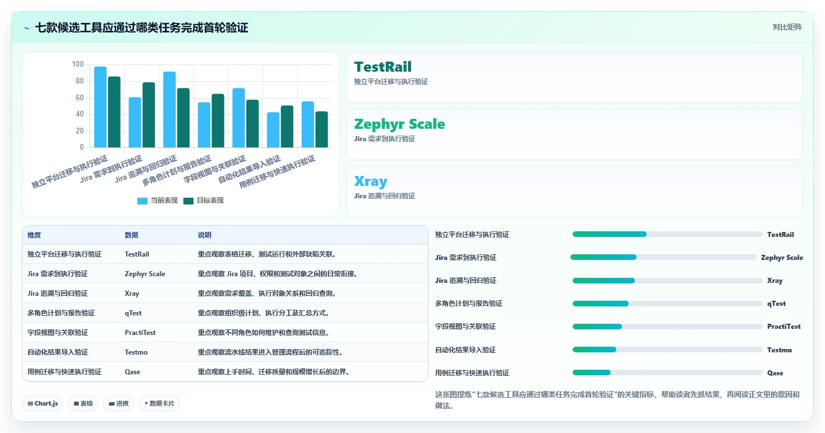Click the 对比矩阵 label in the header
The width and height of the screenshot is (825, 433).
(787, 27)
